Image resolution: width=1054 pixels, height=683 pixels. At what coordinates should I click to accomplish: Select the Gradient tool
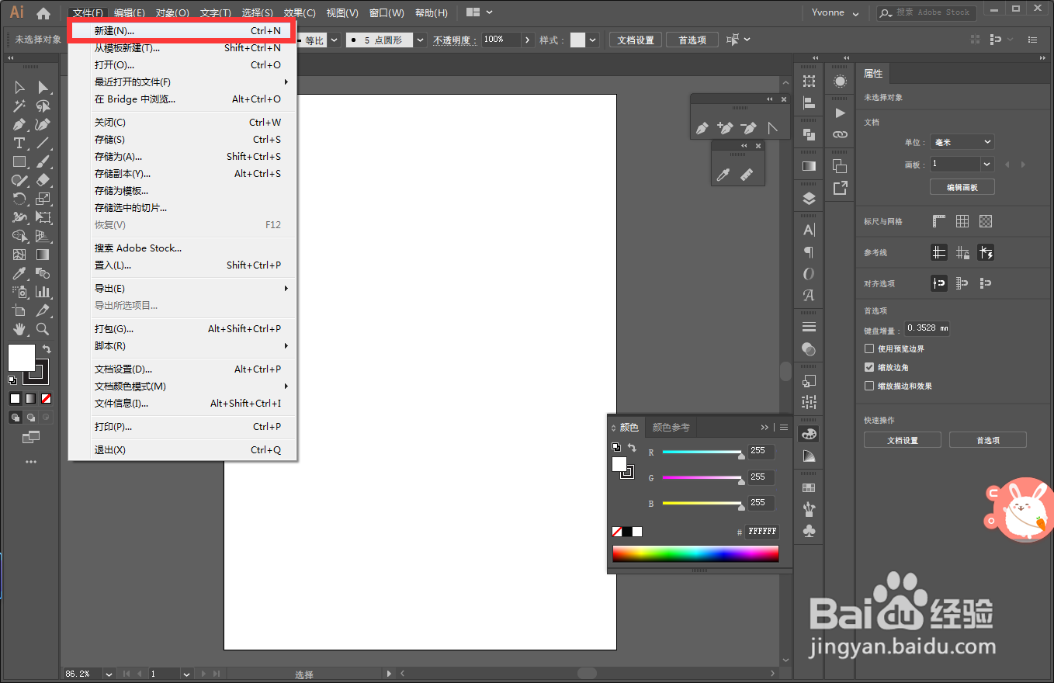click(43, 255)
